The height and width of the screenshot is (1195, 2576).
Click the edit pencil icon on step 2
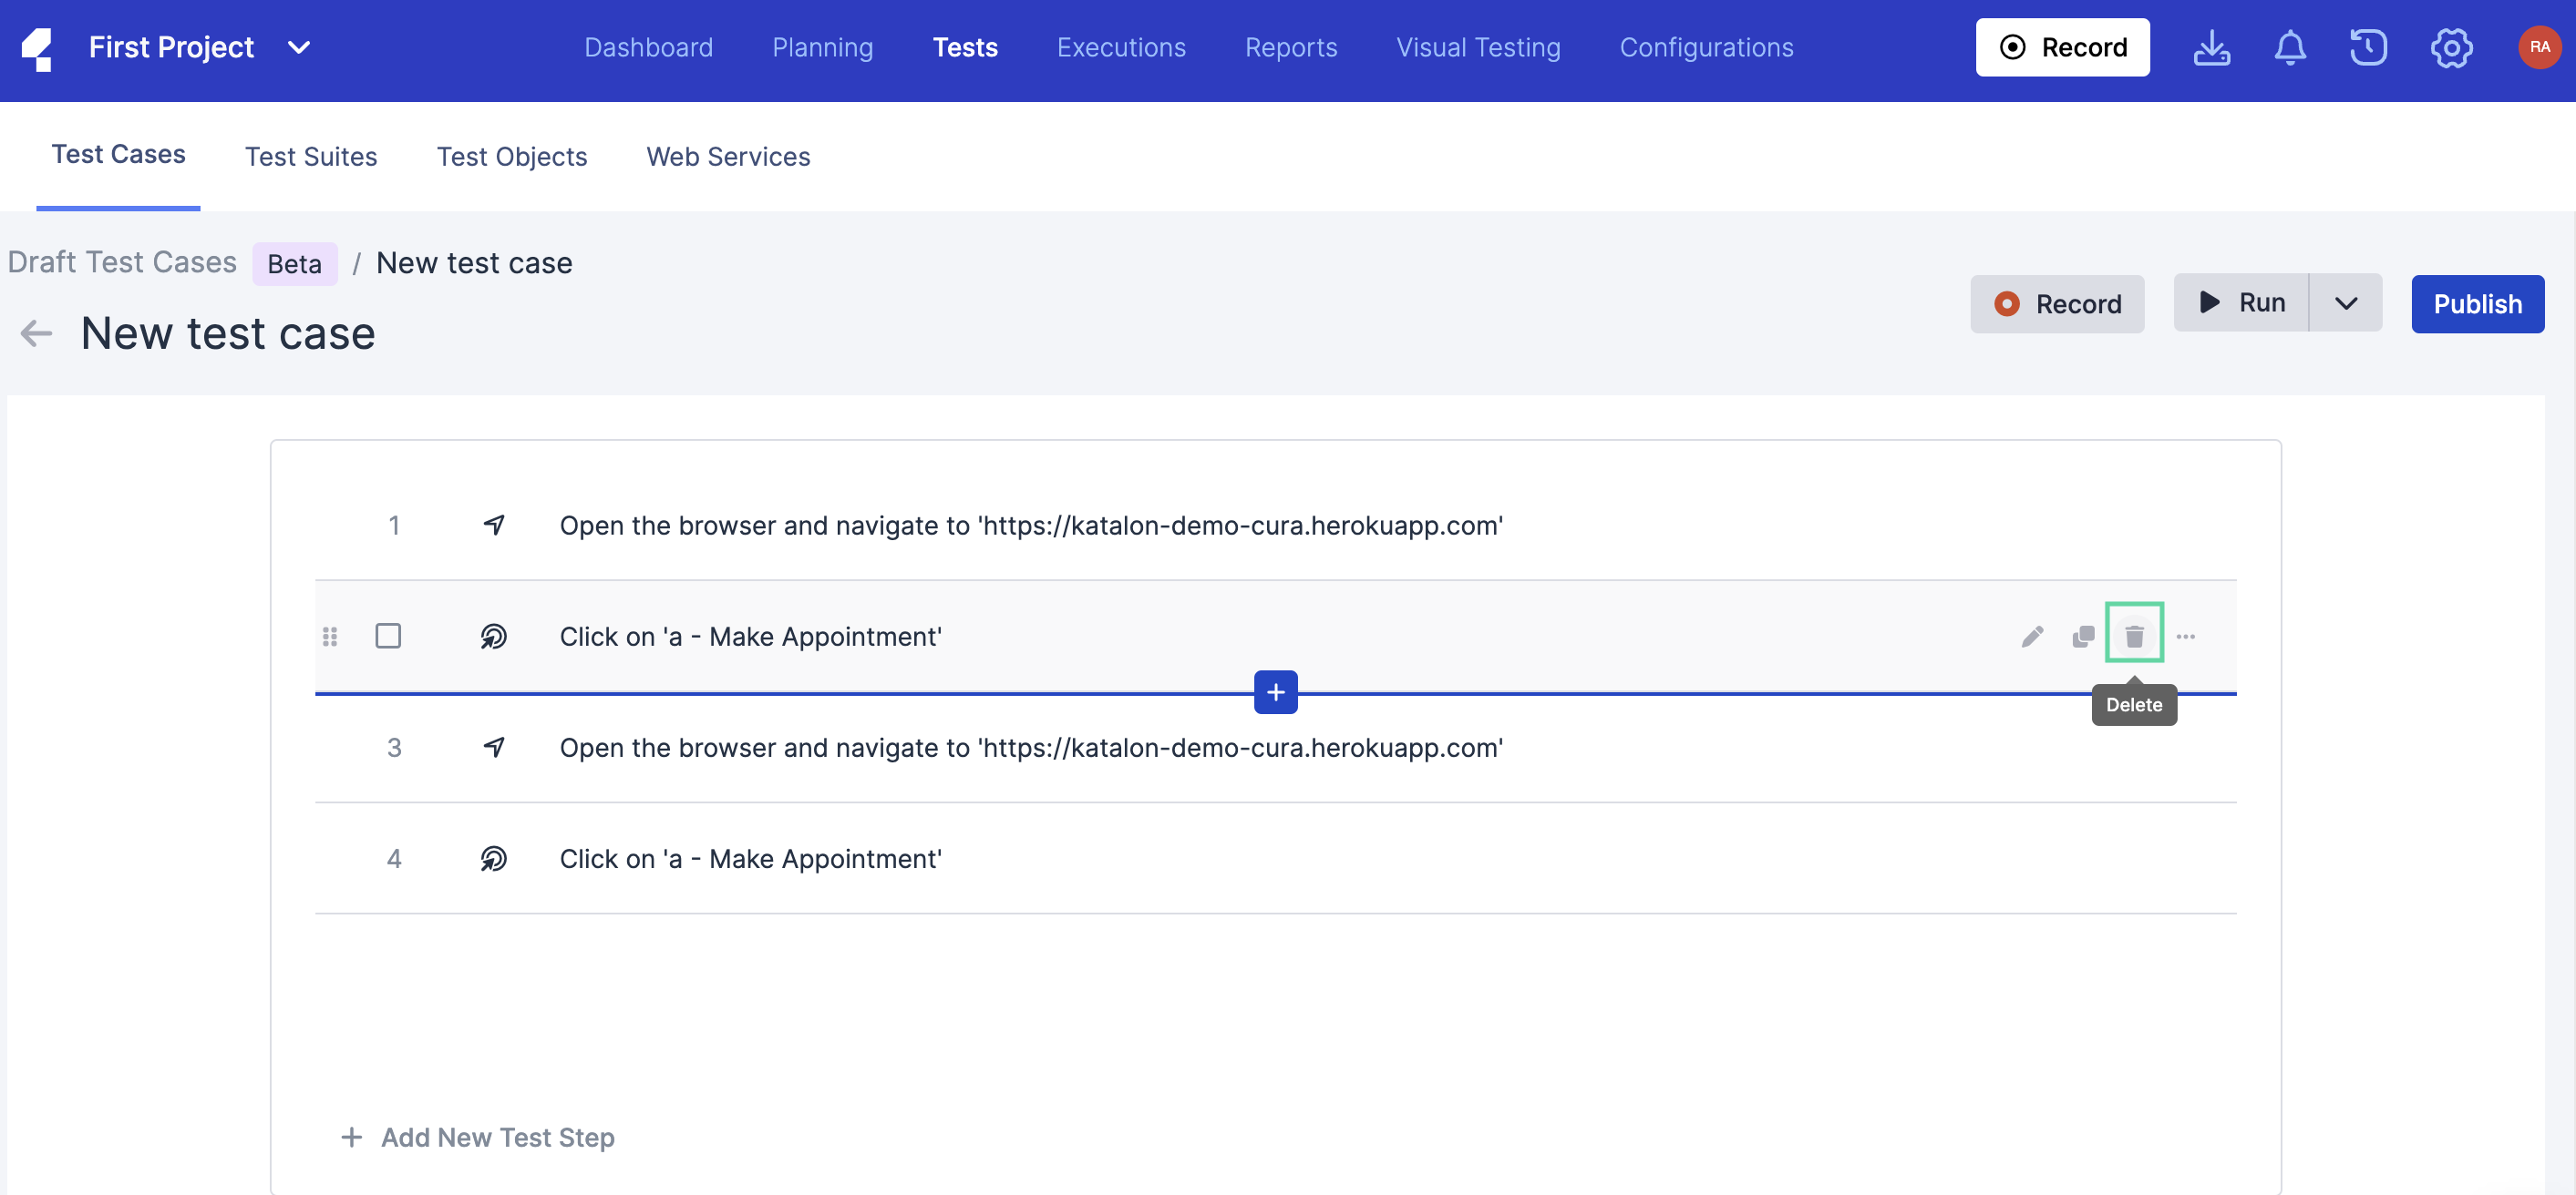pos(2032,637)
